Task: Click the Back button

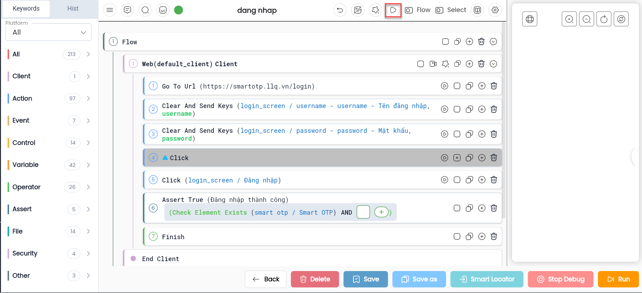Action: 266,279
